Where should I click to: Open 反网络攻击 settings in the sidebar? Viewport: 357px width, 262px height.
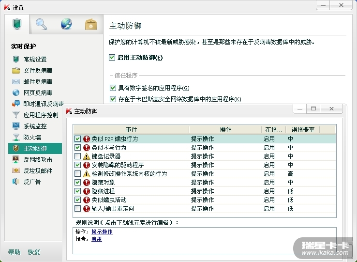(38, 159)
